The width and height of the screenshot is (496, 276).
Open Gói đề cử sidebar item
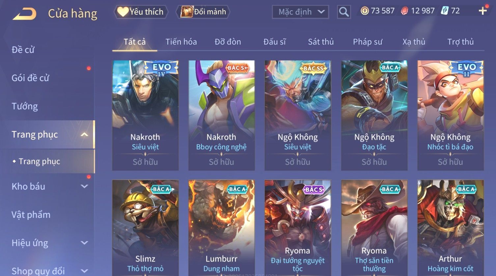30,78
